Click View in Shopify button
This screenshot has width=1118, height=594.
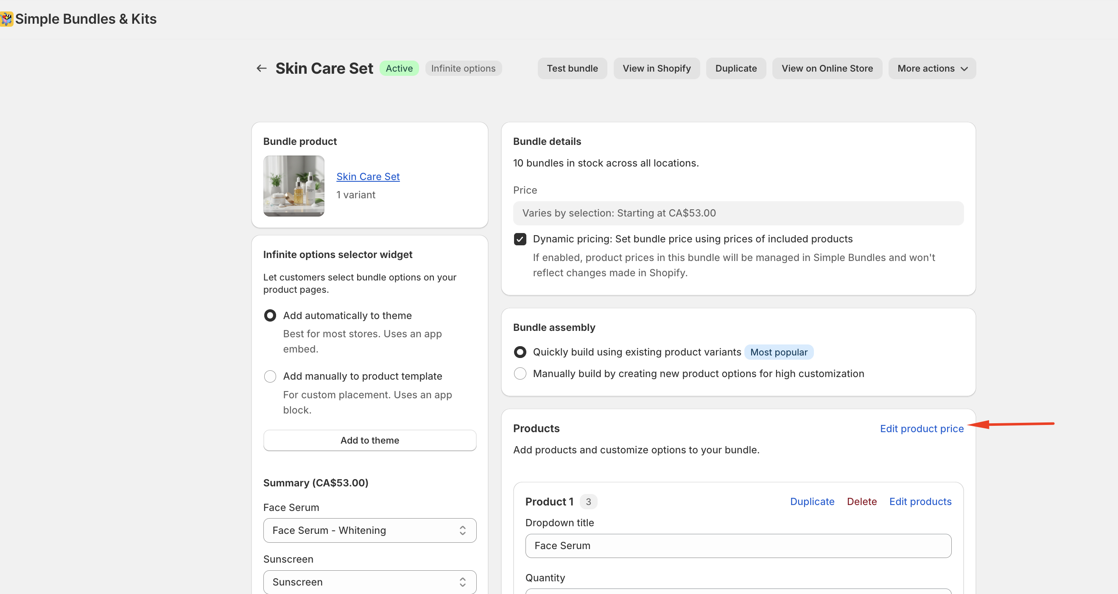coord(656,69)
